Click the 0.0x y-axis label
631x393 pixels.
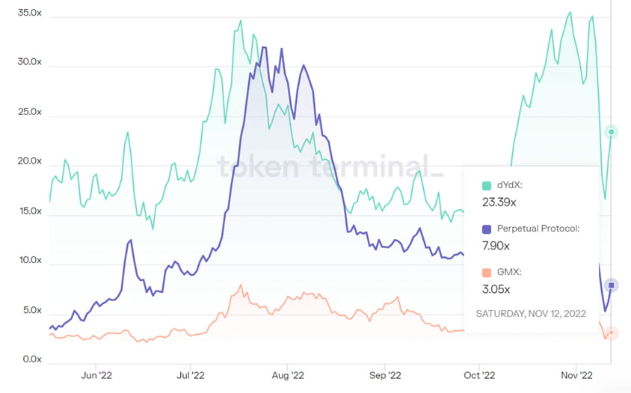pos(31,359)
